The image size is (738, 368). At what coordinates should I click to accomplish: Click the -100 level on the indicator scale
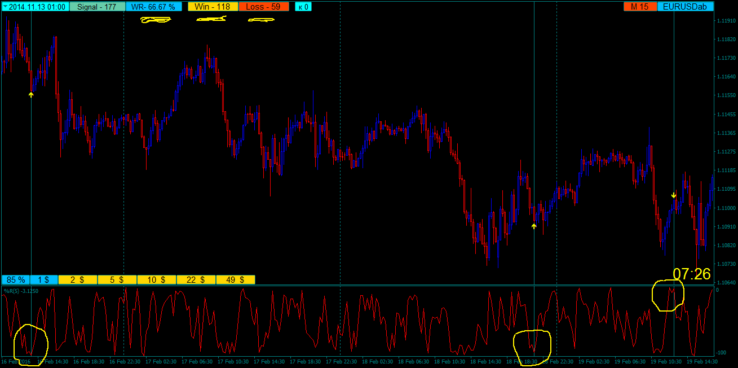pos(722,352)
